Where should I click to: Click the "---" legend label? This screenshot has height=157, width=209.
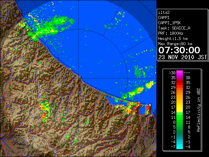click(187, 73)
